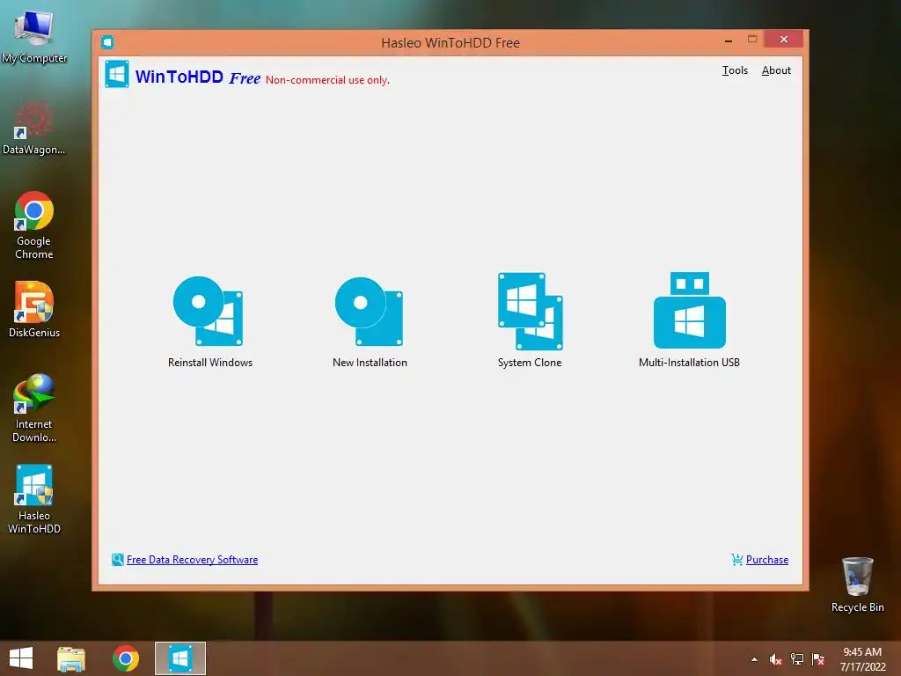Screen dimensions: 901x676
Task: Minimize the Hasleo WinToHDD window
Action: (x=729, y=40)
